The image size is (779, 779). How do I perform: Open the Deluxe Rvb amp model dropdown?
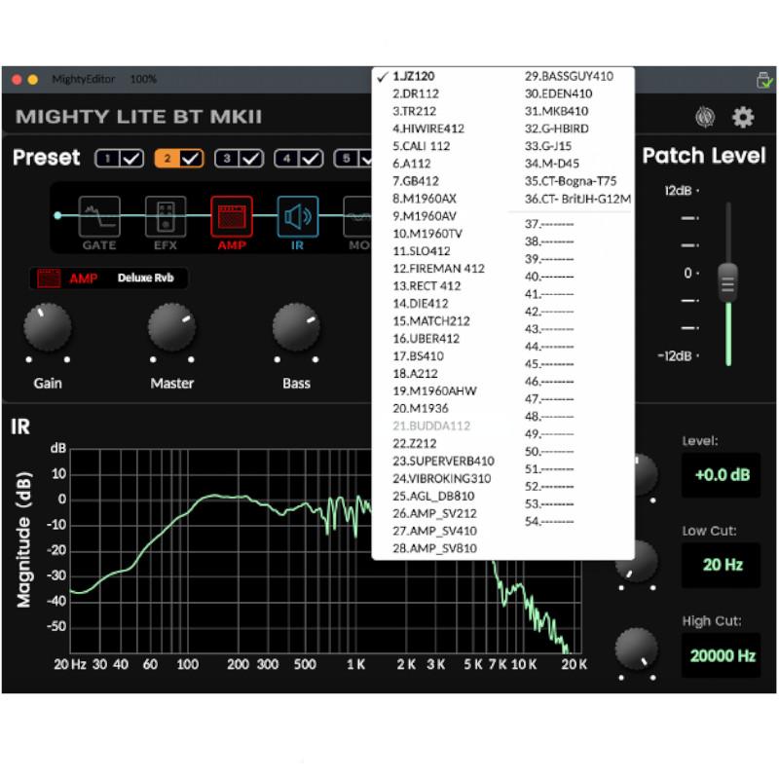[147, 278]
